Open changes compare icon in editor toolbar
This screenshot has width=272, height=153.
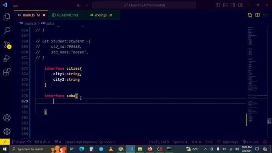tap(250, 15)
